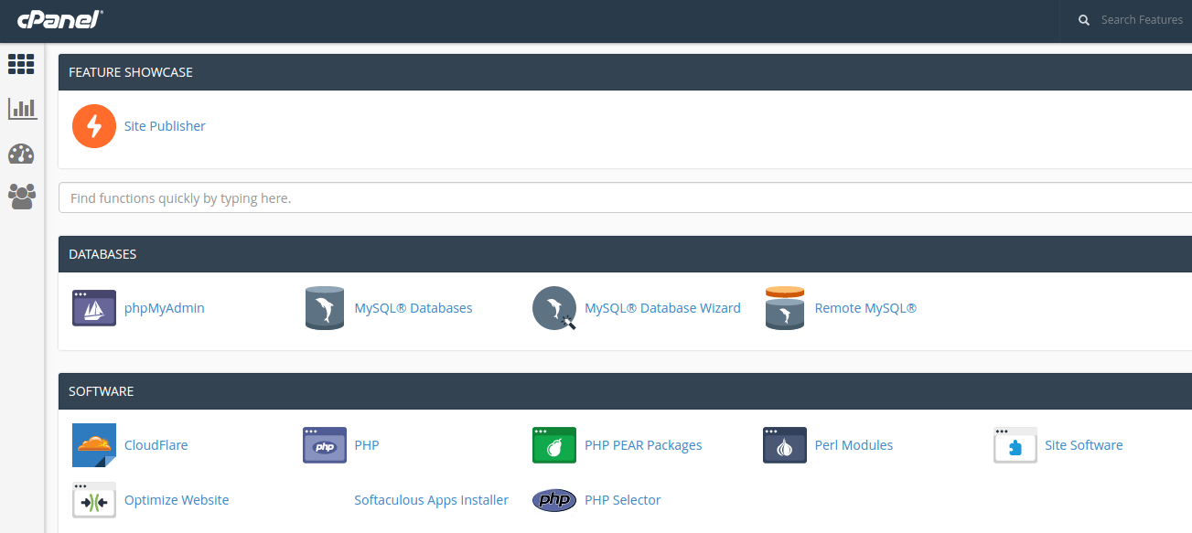The height and width of the screenshot is (533, 1192).
Task: Open the Home grid icon in sidebar
Action: (x=21, y=64)
